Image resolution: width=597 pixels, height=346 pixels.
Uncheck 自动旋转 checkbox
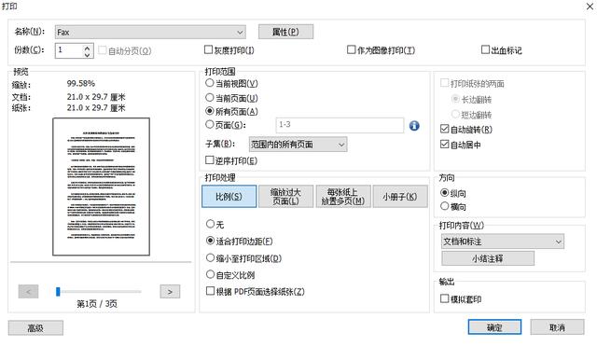point(444,129)
